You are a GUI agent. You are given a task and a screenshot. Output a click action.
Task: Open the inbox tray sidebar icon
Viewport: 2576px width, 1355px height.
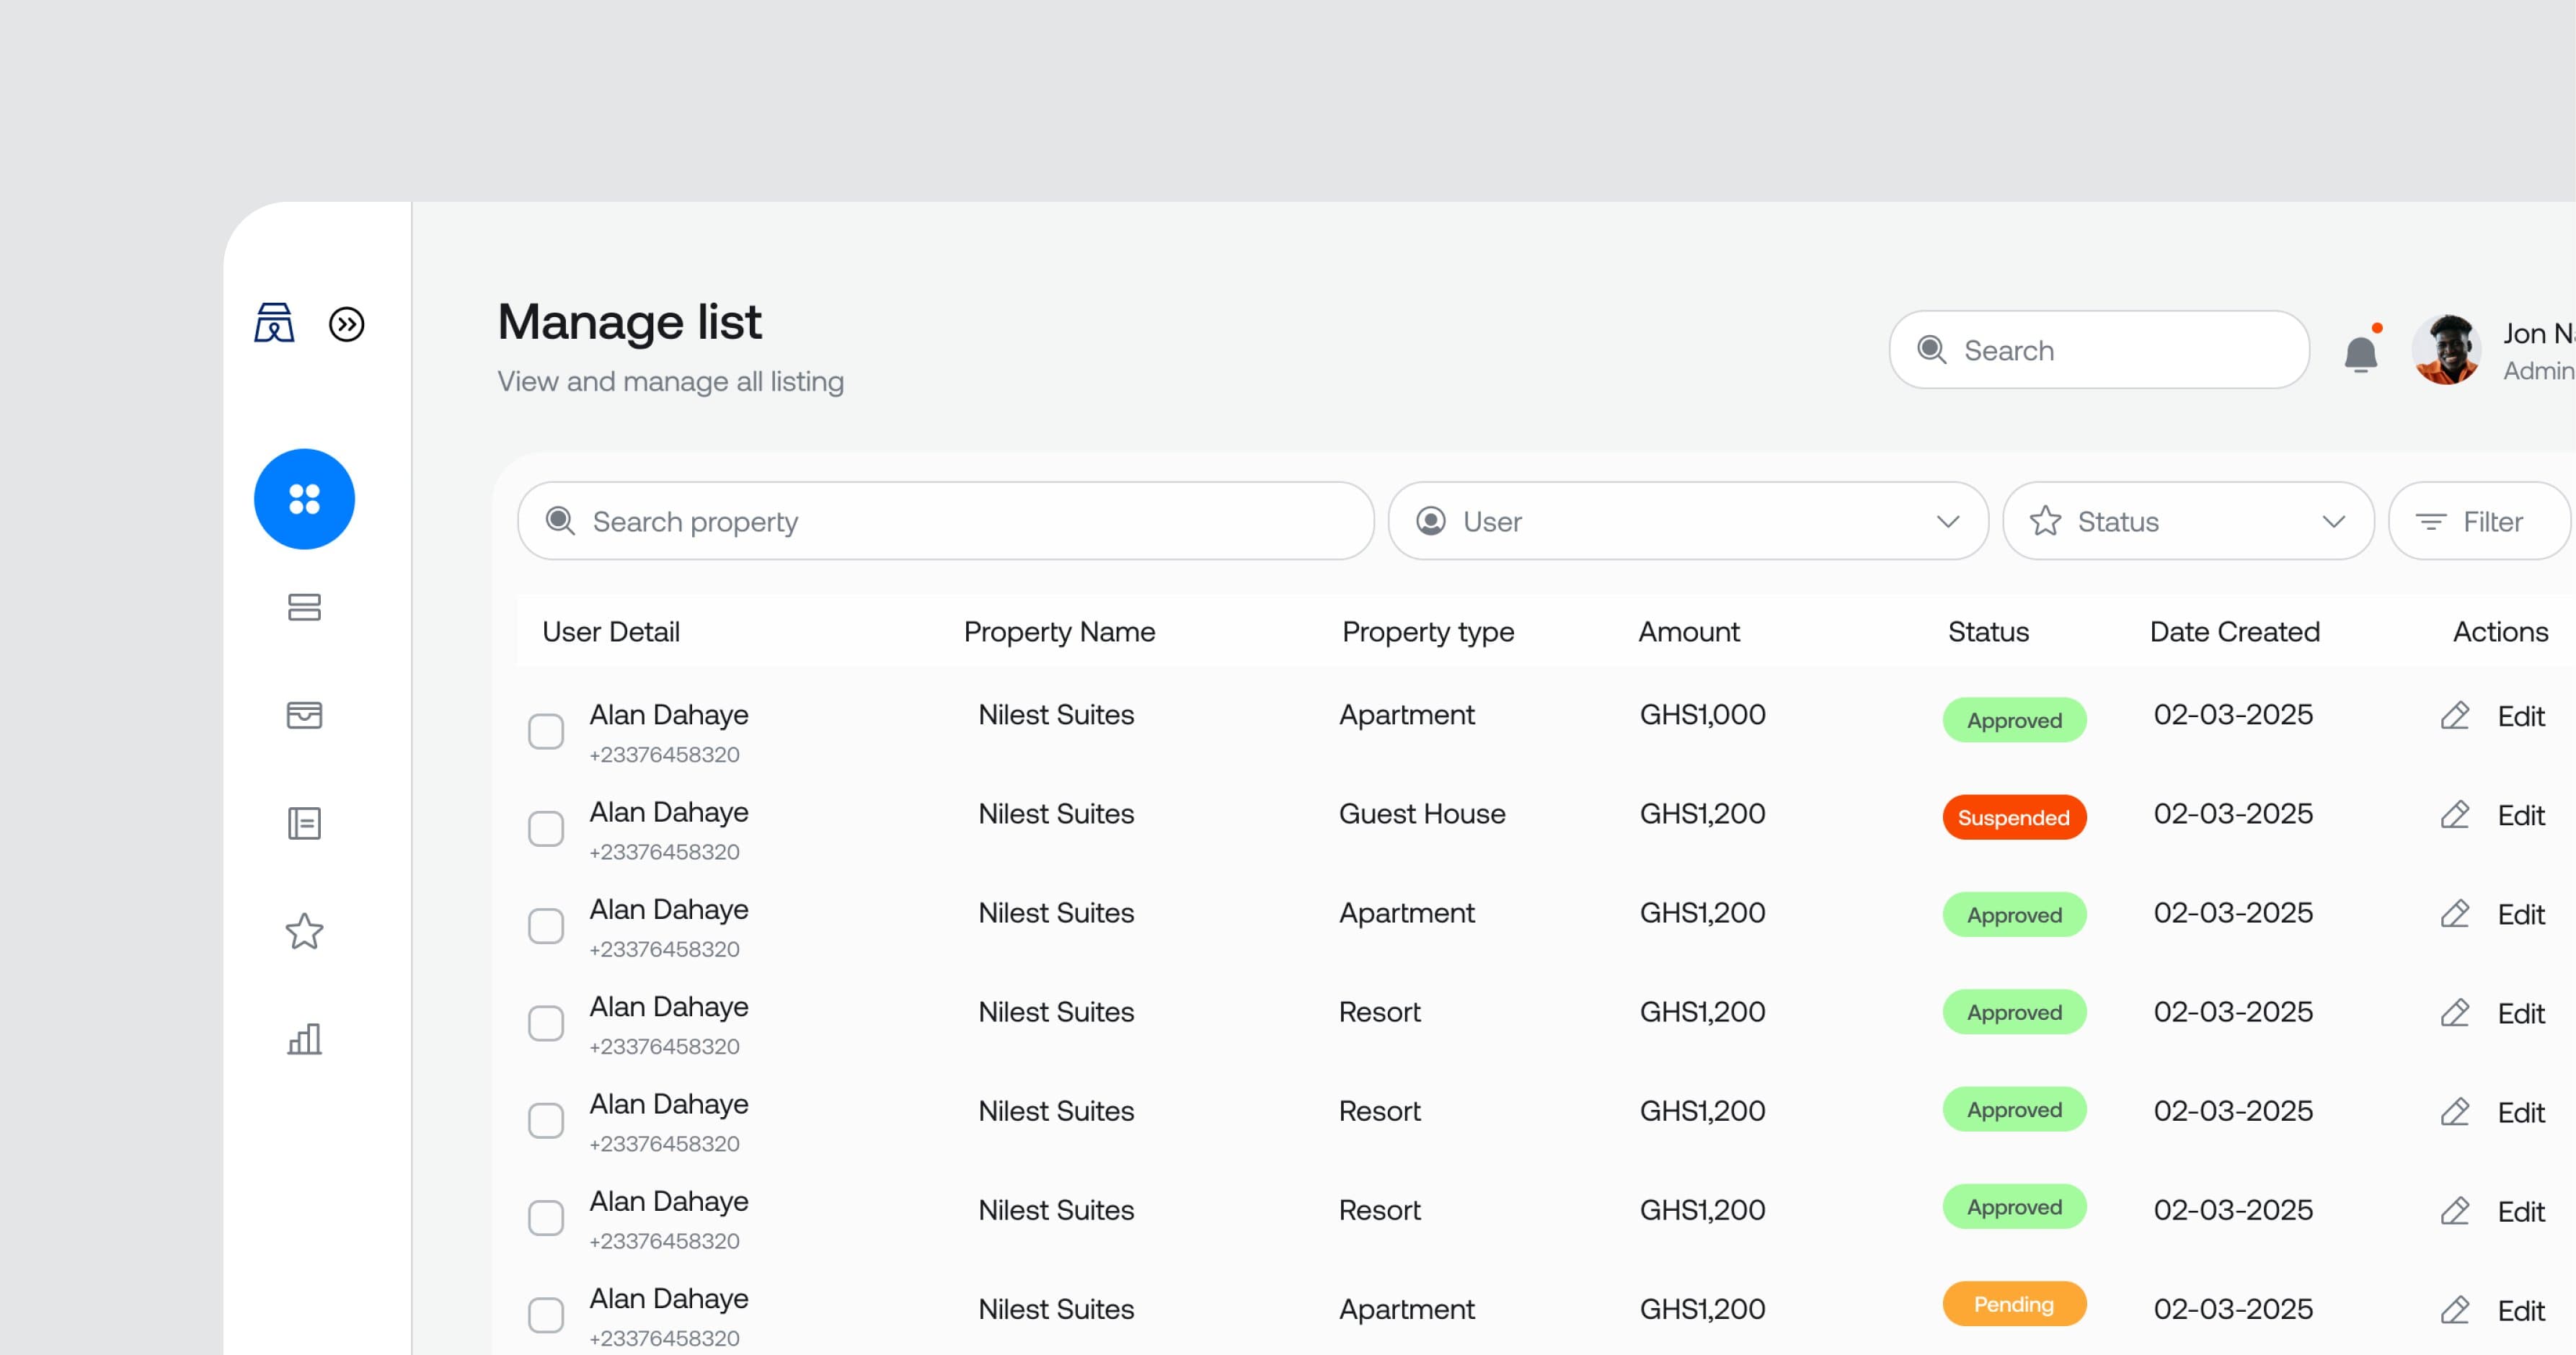click(x=304, y=715)
